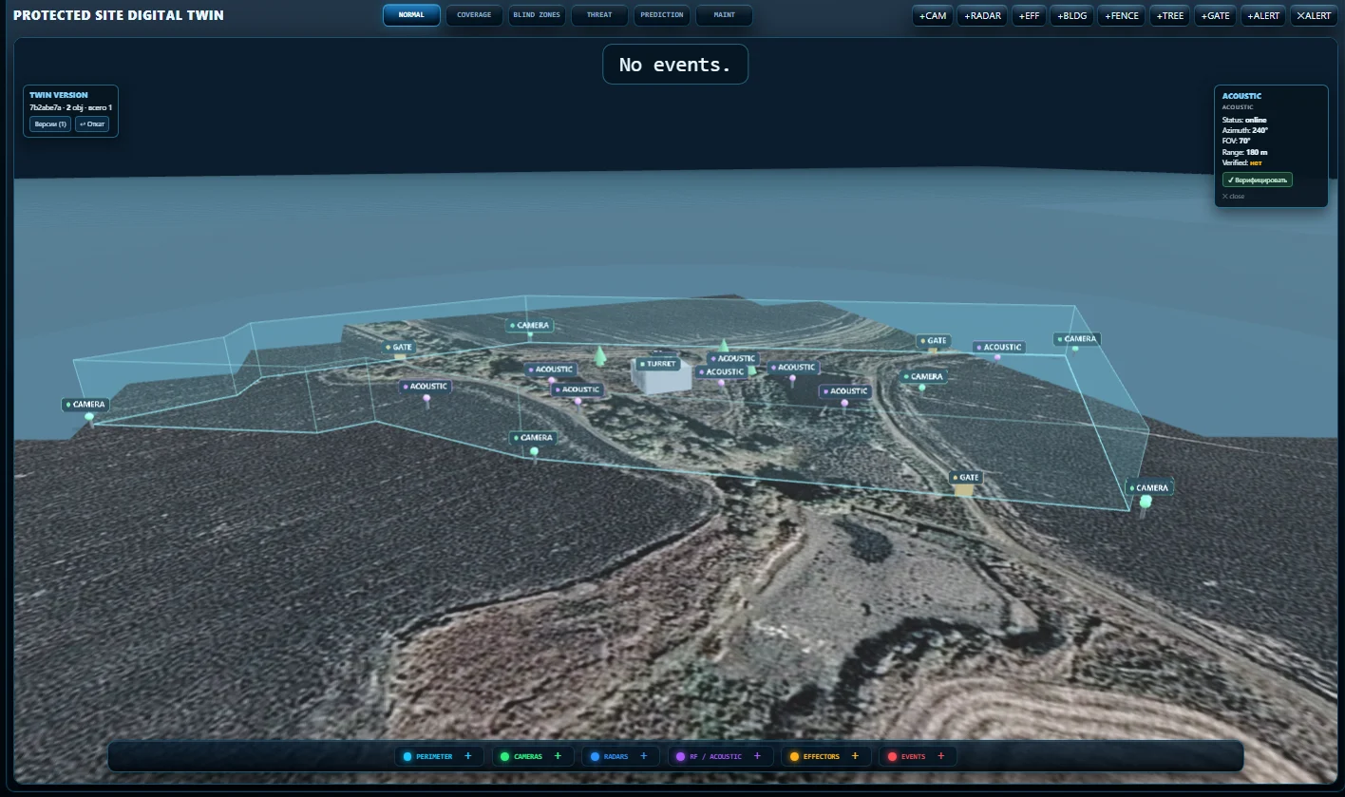This screenshot has width=1345, height=797.
Task: Click the "Status: online" line
Action: [x=1244, y=120]
